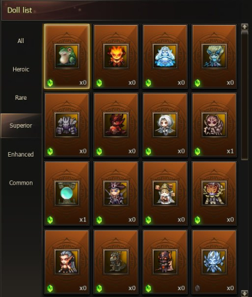Click the blue ice crystal doll
Screen dimensions: 252x297
click(214, 262)
